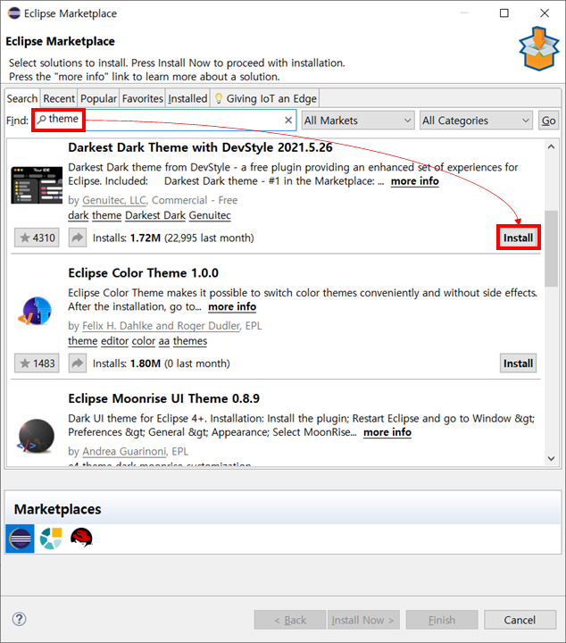This screenshot has width=566, height=643.
Task: Switch to the Favorites tab
Action: [143, 99]
